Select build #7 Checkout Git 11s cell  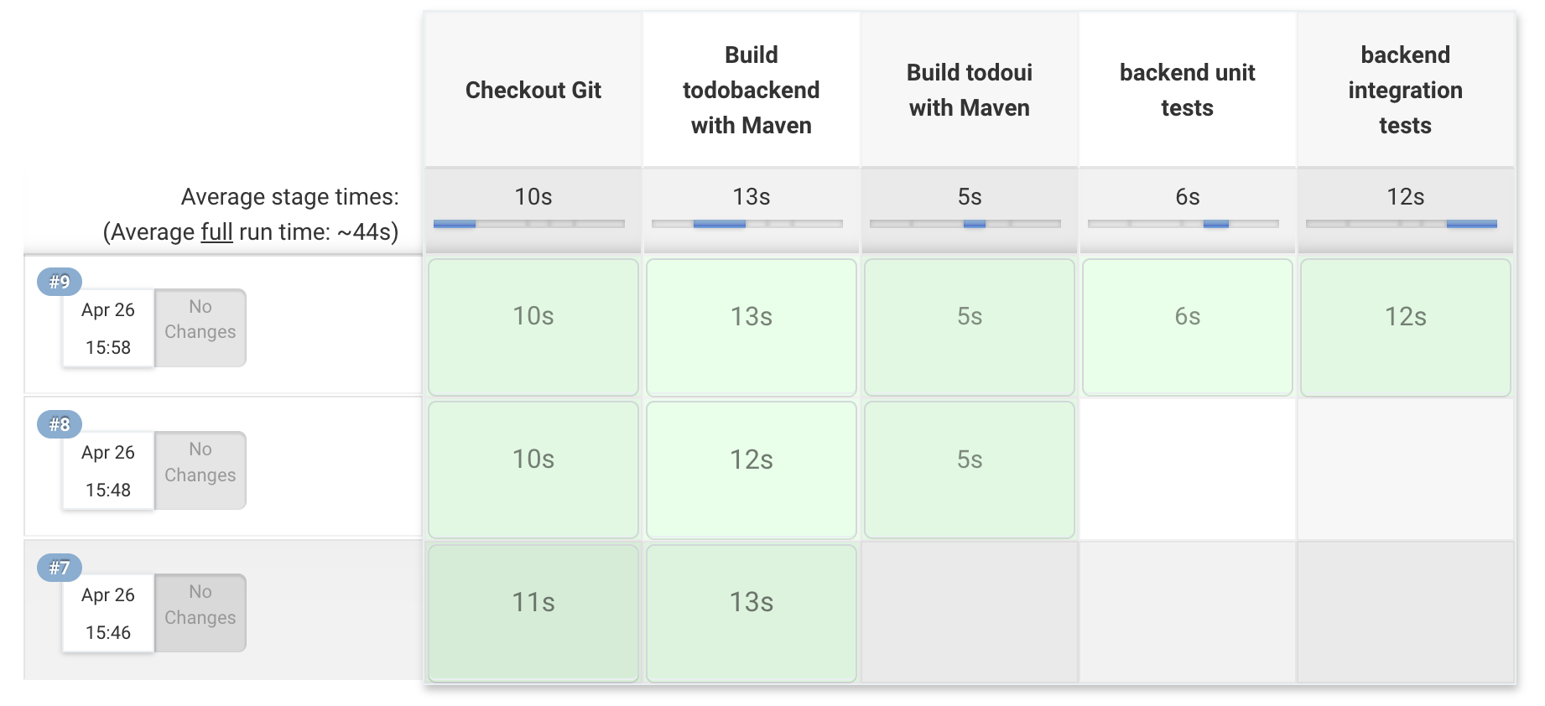coord(533,613)
